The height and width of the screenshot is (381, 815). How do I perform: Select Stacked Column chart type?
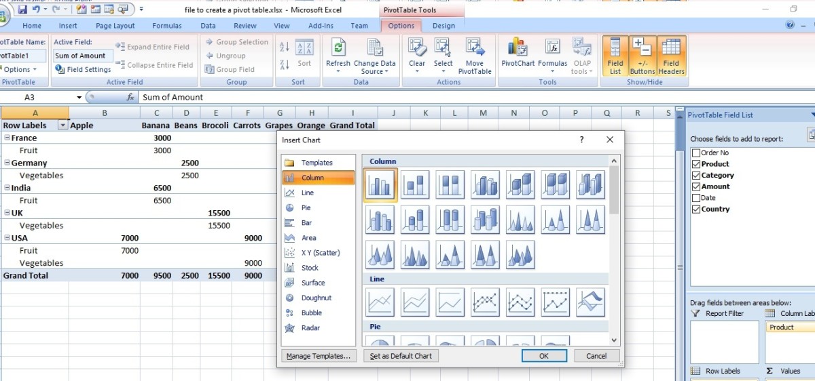click(415, 184)
